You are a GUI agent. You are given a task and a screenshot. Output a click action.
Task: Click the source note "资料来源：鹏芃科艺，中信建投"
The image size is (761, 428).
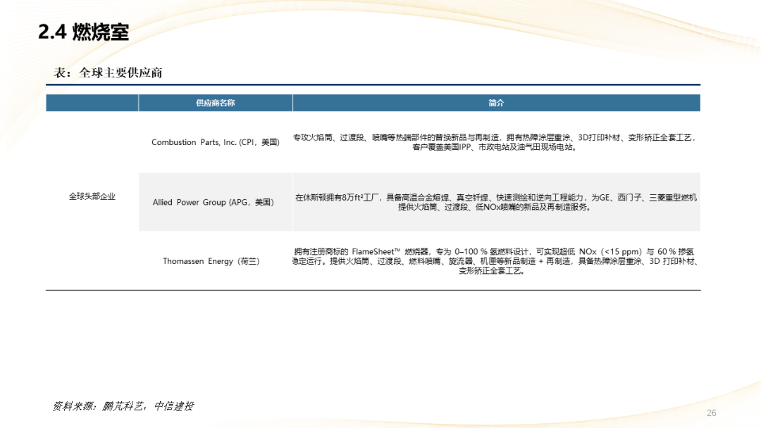(123, 406)
